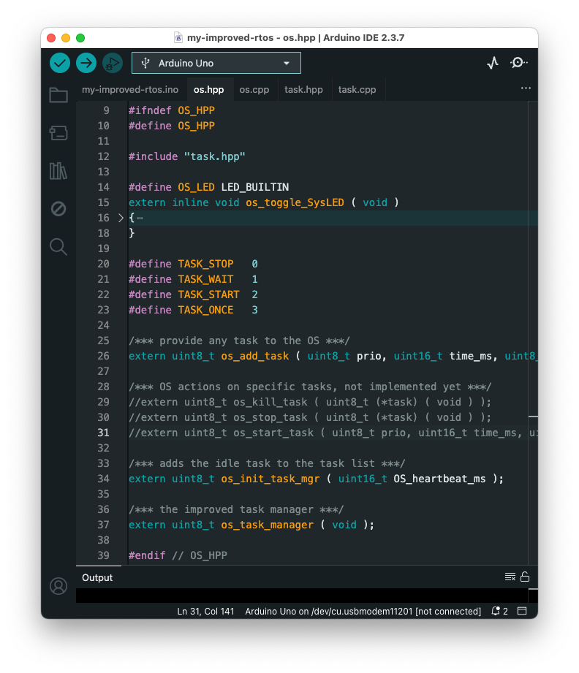Image resolution: width=579 pixels, height=673 pixels.
Task: Click inside the black Output console area
Action: [302, 596]
